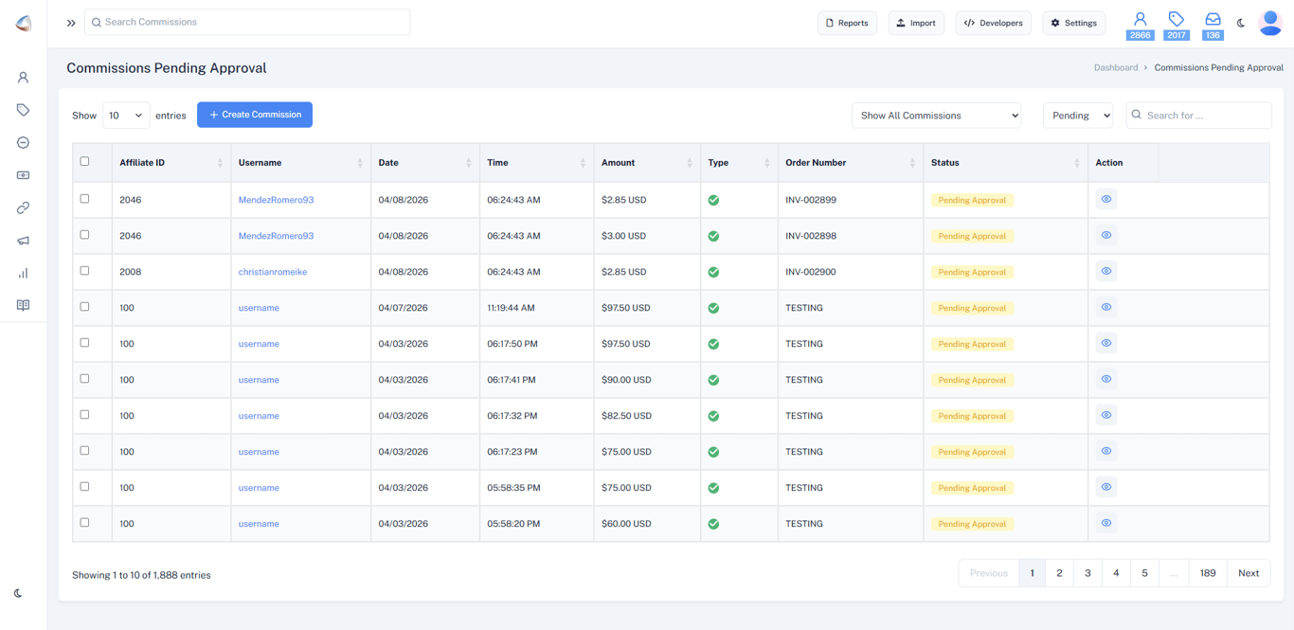Toggle dark mode with the moon icon
The height and width of the screenshot is (630, 1294).
pyautogui.click(x=1242, y=23)
